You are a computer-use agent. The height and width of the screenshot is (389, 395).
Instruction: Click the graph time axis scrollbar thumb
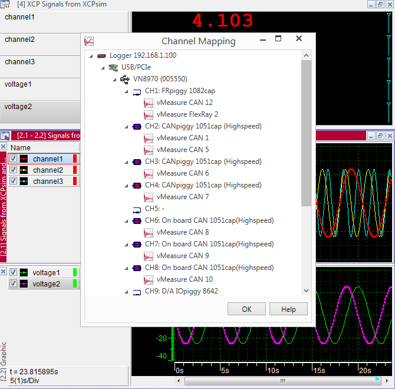coord(282,381)
